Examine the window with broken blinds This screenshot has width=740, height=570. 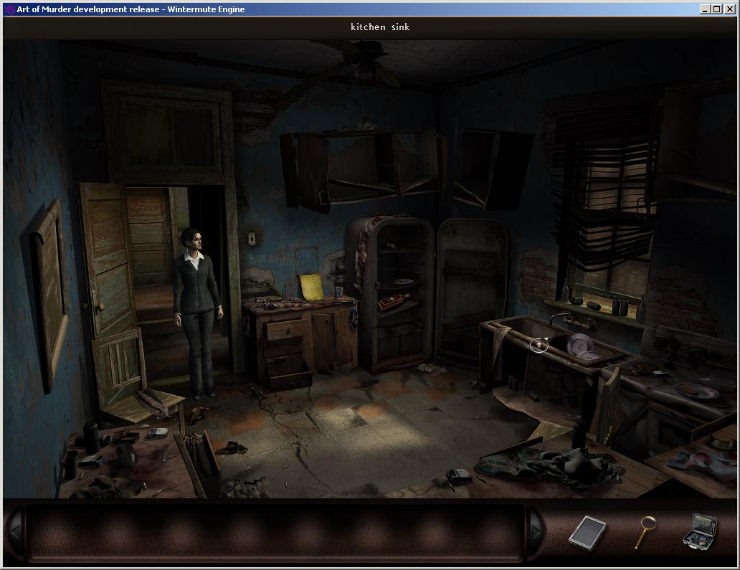(x=605, y=208)
